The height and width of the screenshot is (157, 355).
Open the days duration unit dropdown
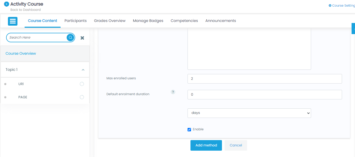[249, 113]
